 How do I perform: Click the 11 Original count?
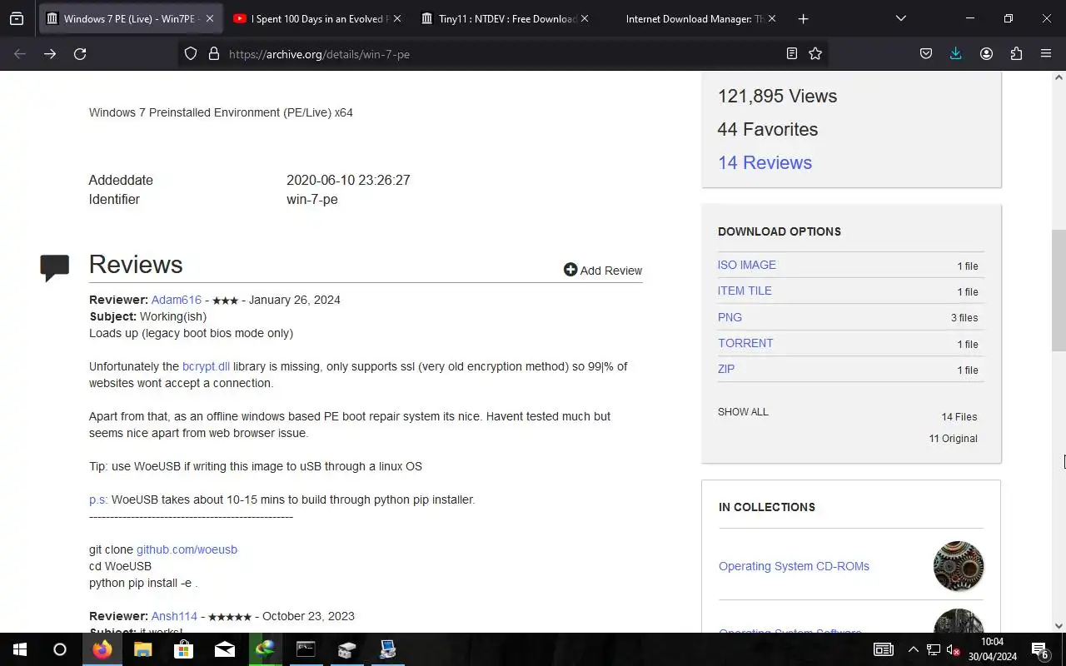tap(953, 439)
